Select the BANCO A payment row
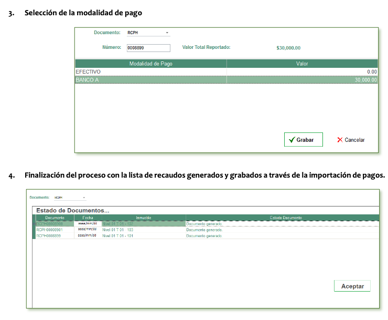Viewport: 388px width, 320px height. [x=227, y=80]
